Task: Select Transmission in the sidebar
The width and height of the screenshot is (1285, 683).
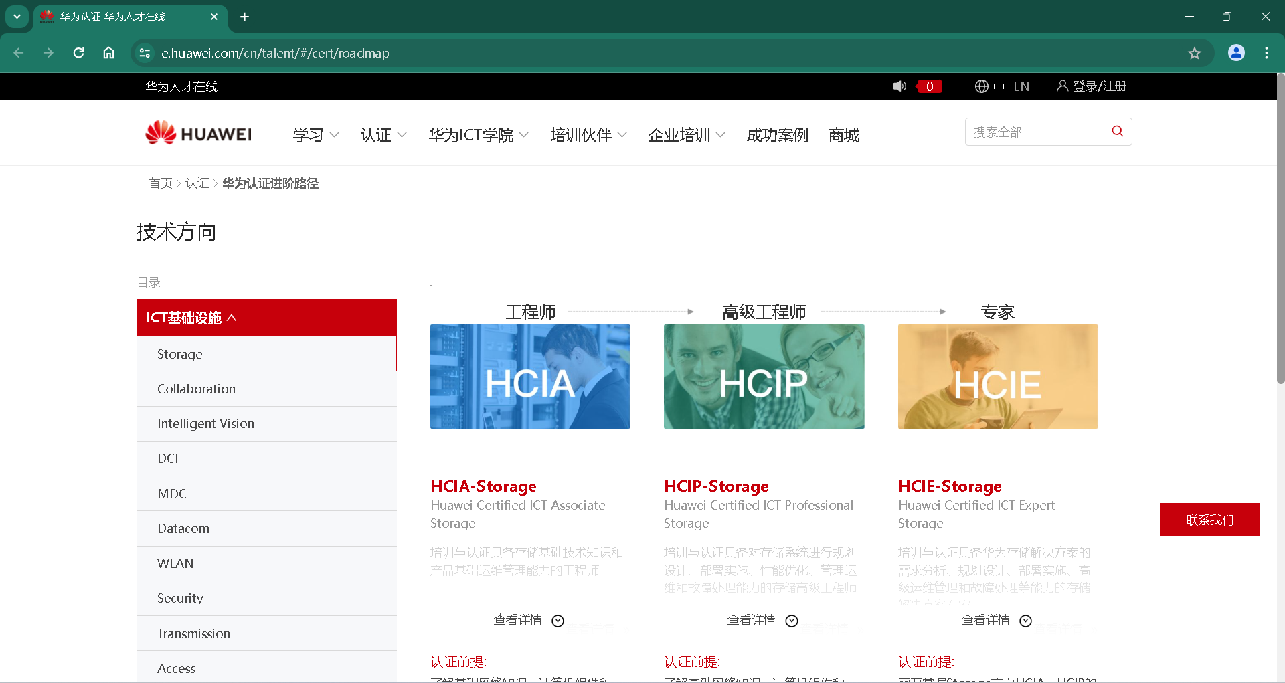Action: [267, 633]
